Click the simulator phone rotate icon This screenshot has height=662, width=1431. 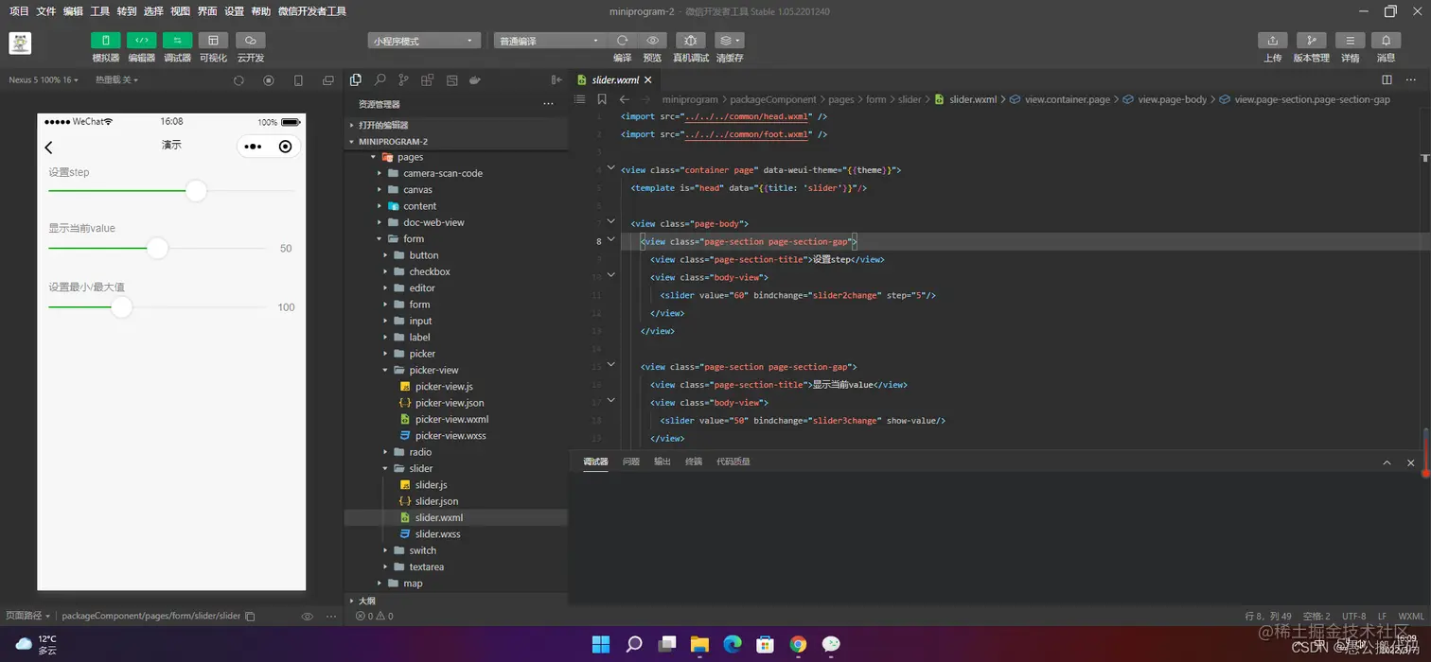[x=298, y=80]
